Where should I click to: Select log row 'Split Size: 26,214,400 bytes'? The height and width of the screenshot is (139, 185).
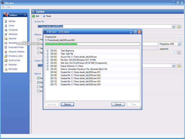click(92, 63)
